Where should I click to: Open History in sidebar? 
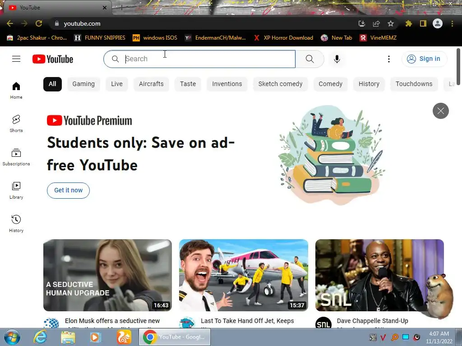[x=16, y=223]
